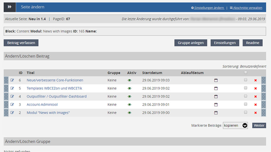This screenshot has height=152, width=271.
Task: Open Einstellungen ändern in header
Action: coord(207,8)
